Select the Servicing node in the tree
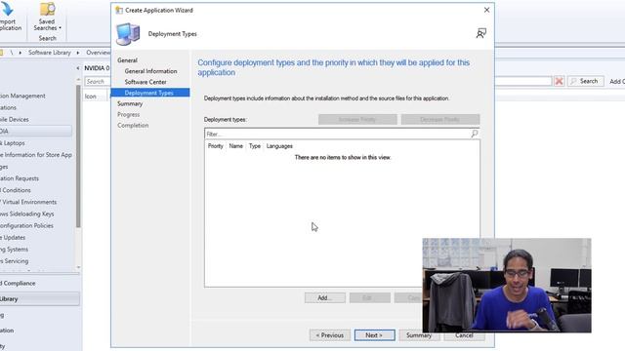The height and width of the screenshot is (351, 625). [x=15, y=261]
